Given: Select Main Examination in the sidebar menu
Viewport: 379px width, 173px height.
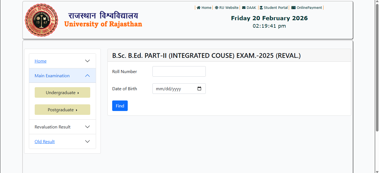Looking at the screenshot, I should (x=52, y=75).
